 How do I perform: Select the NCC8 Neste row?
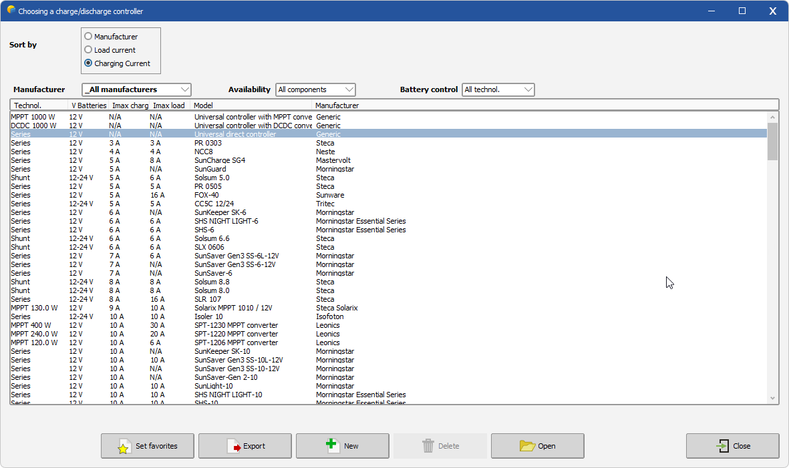click(x=388, y=152)
